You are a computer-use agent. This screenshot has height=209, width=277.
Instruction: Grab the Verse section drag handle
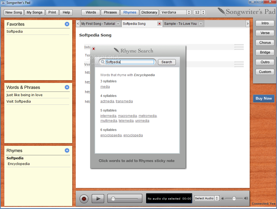239,64
